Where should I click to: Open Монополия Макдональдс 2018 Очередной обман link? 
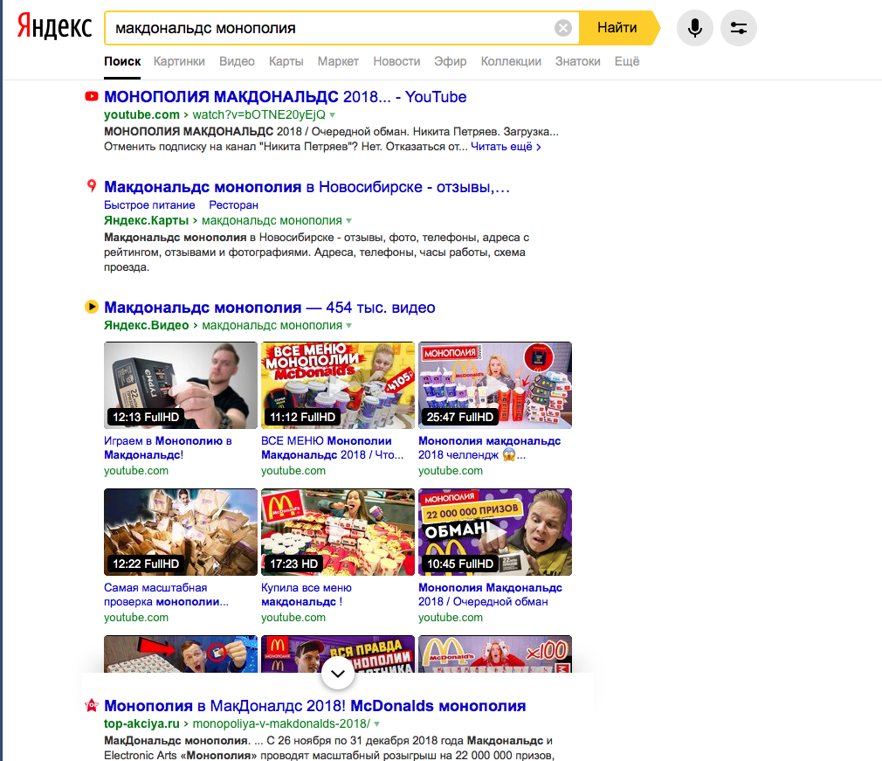pyautogui.click(x=490, y=594)
